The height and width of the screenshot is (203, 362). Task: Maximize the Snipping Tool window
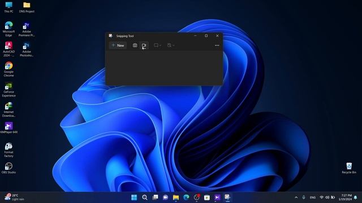pyautogui.click(x=206, y=36)
